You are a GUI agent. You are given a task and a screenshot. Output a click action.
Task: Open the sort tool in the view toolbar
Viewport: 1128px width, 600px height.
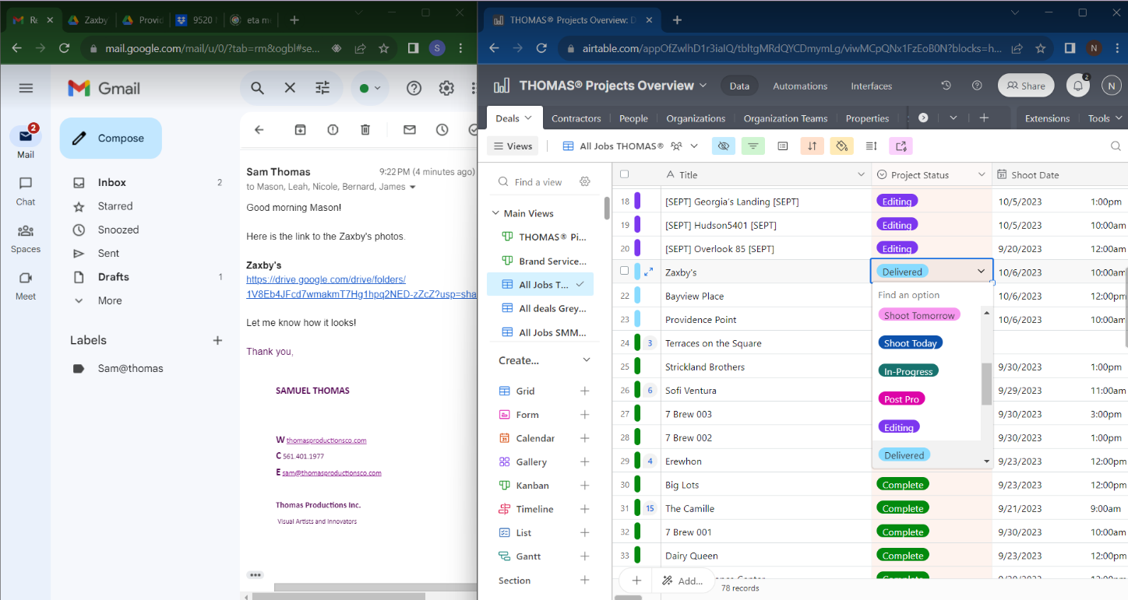(x=812, y=146)
